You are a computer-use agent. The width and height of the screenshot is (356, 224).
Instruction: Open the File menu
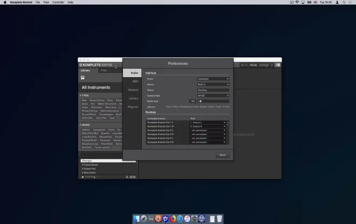point(37,2)
